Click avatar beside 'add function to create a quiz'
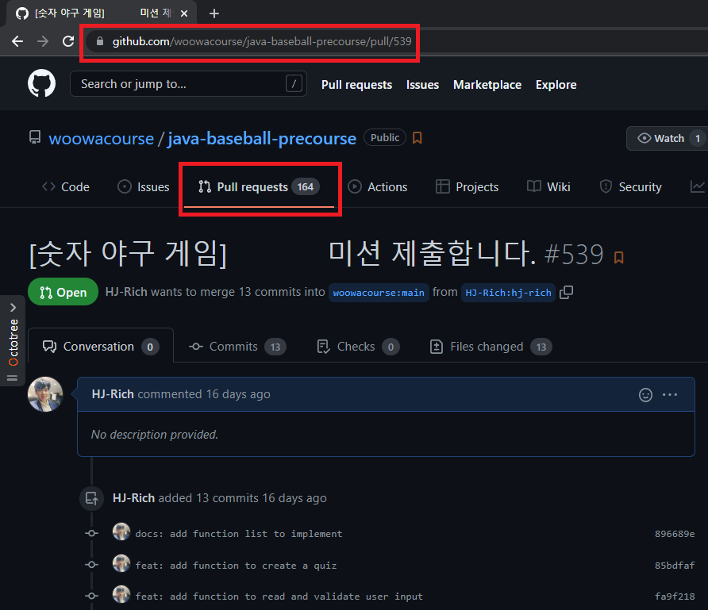The height and width of the screenshot is (610, 708). [121, 563]
